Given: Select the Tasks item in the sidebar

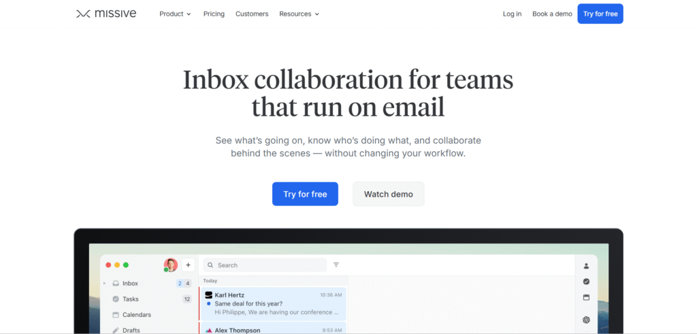Looking at the screenshot, I should [130, 299].
